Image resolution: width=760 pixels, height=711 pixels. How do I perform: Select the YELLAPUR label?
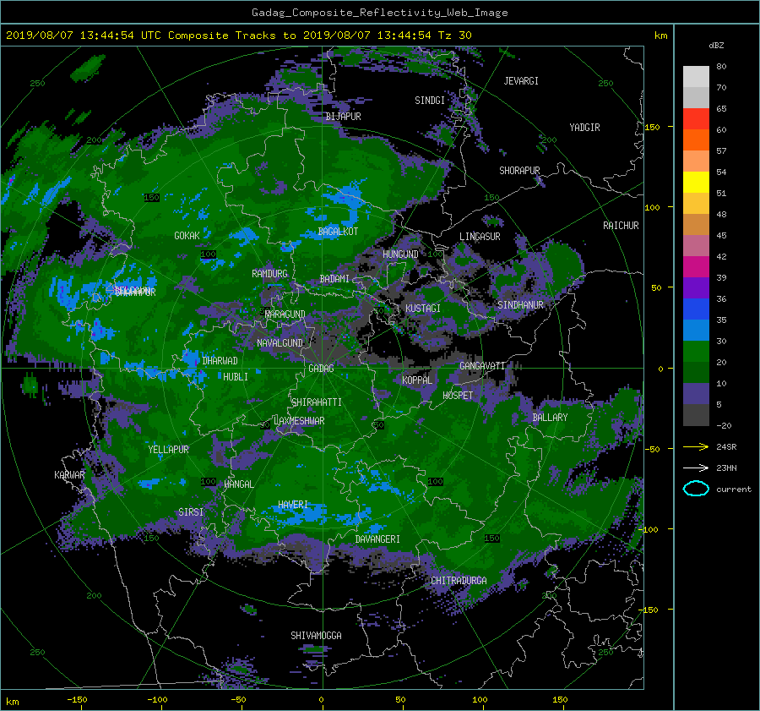click(x=168, y=450)
